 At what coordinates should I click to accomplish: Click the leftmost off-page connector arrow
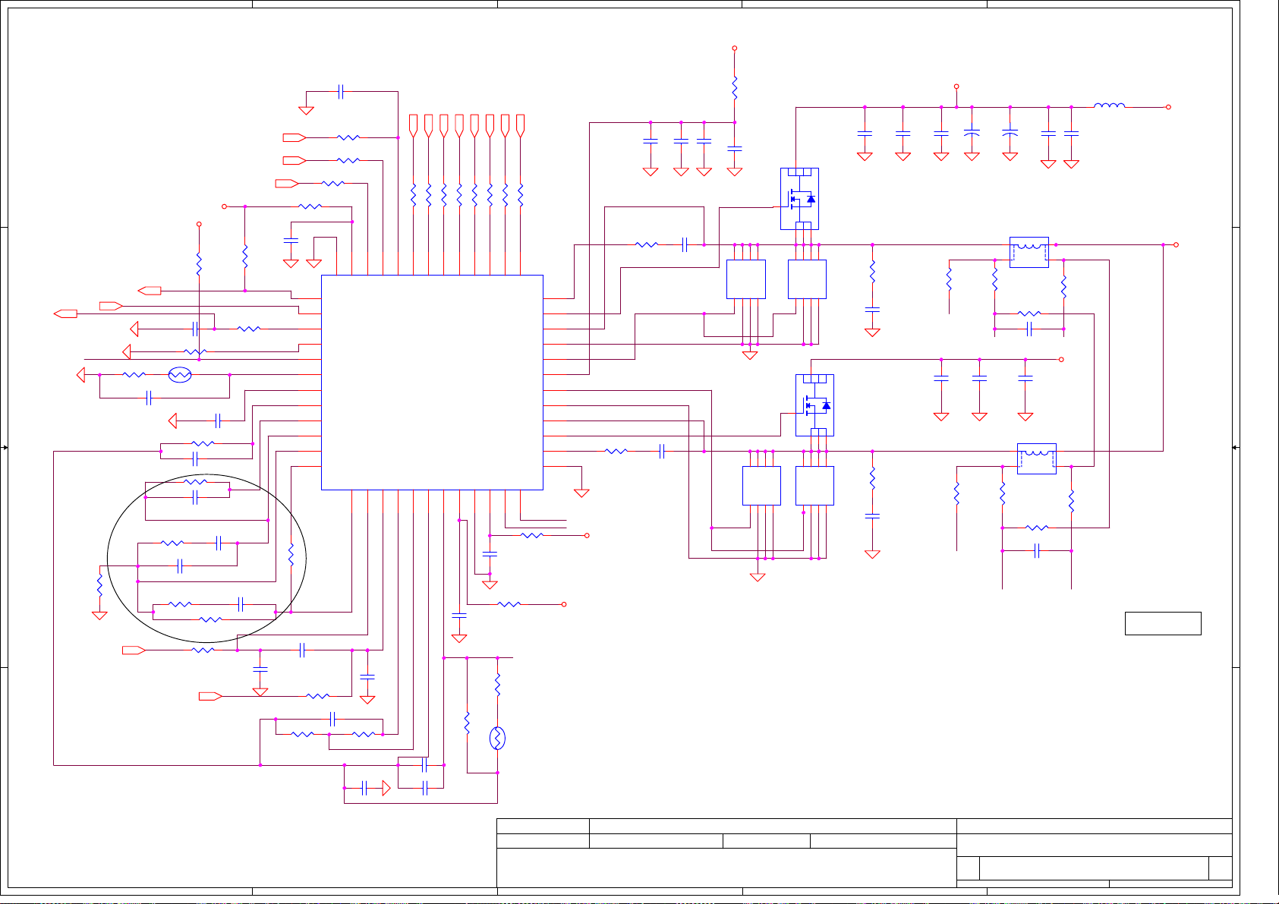point(65,313)
